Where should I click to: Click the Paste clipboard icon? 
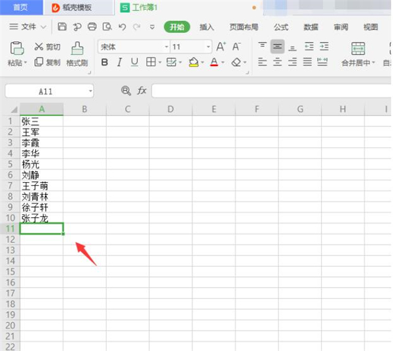pyautogui.click(x=17, y=48)
